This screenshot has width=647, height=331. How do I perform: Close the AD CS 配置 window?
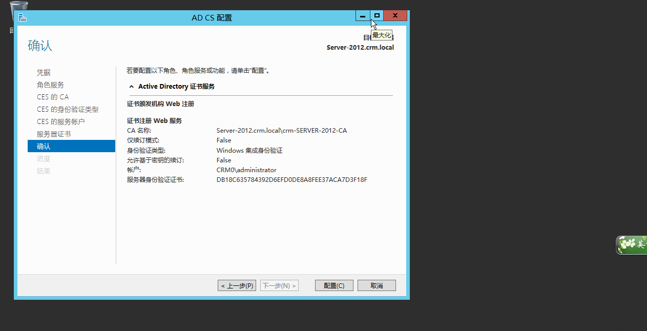coord(395,16)
